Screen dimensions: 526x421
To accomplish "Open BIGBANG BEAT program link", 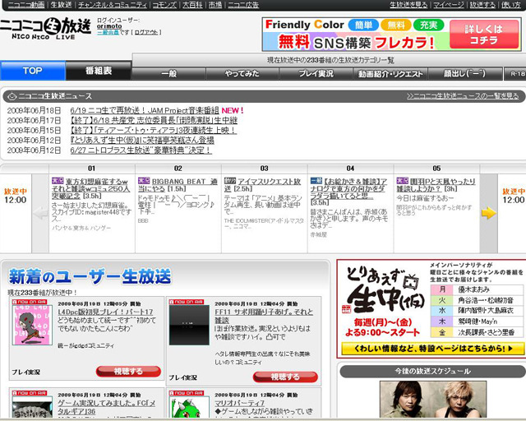I will 178,185.
